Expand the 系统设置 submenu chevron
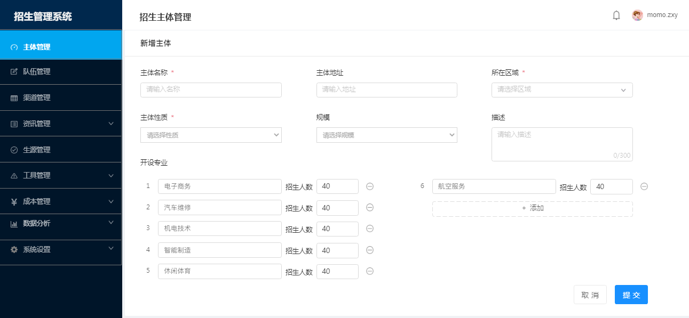689x318 pixels. click(111, 248)
